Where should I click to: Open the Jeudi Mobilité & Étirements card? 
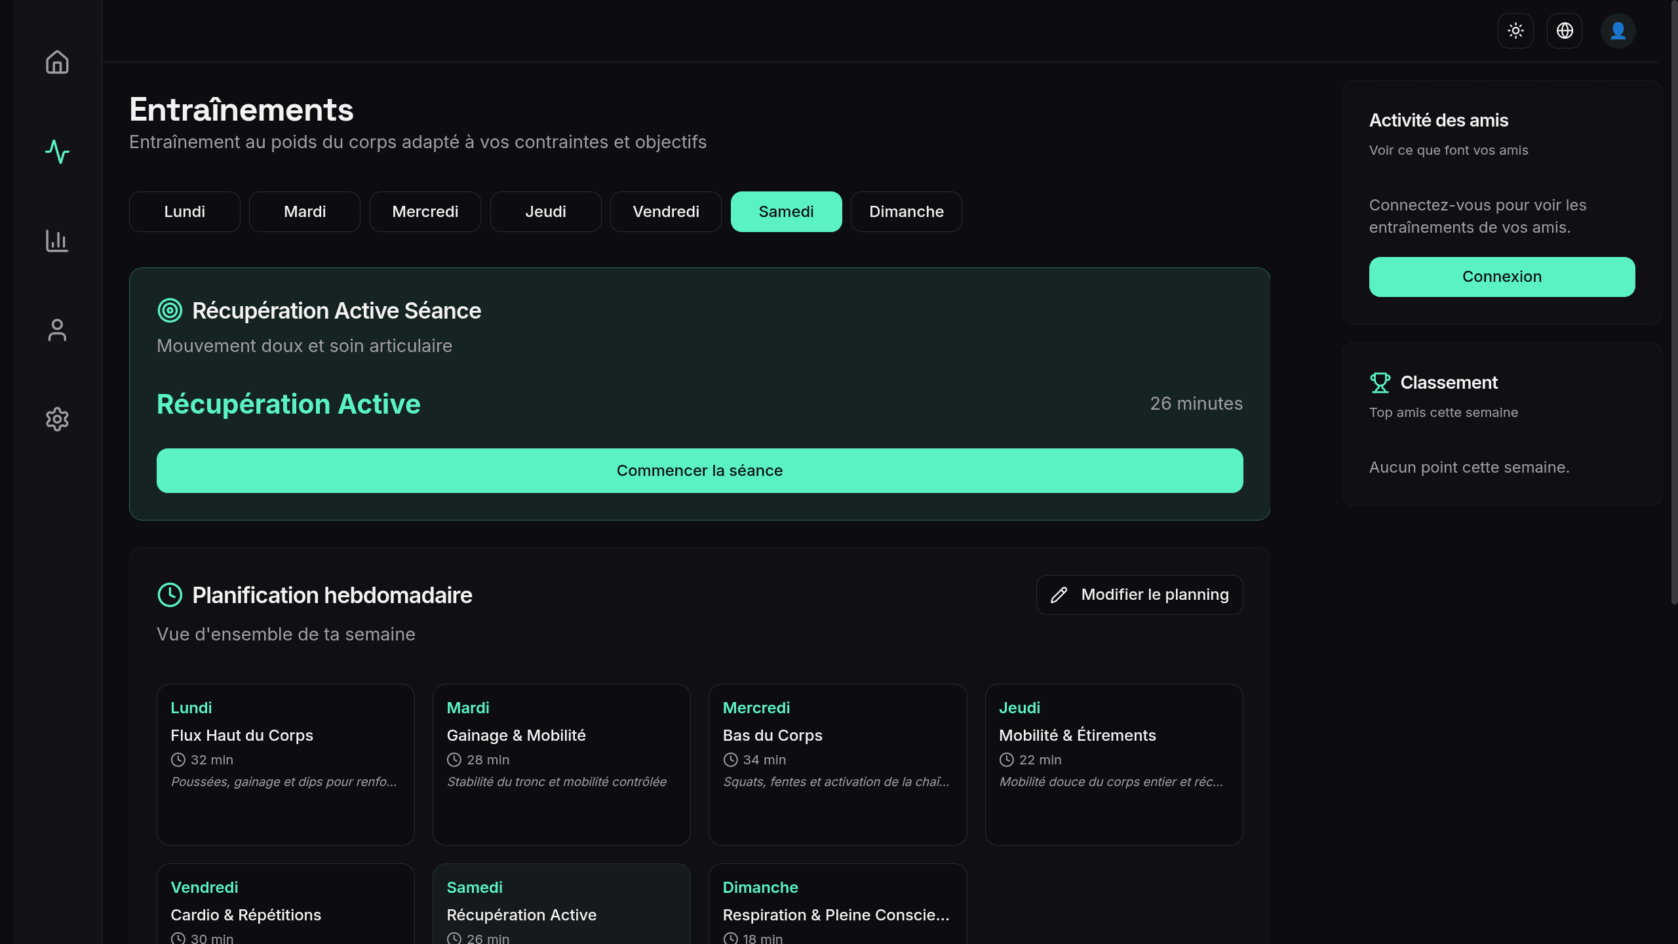[x=1114, y=764]
